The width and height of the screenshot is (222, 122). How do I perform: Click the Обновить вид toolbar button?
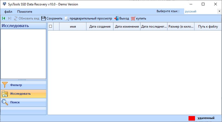point(26,18)
